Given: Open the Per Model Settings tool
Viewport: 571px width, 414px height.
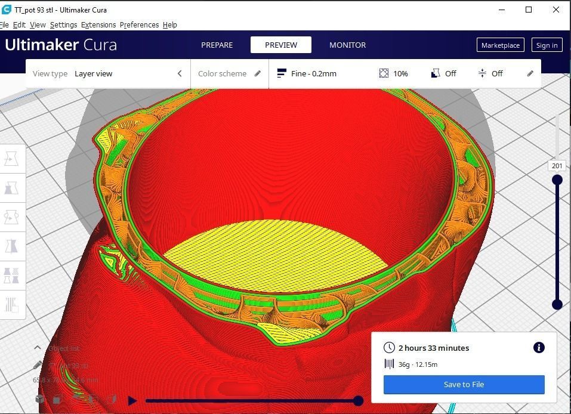Looking at the screenshot, I should (x=11, y=276).
